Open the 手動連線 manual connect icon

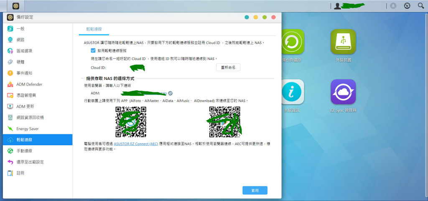point(10,151)
